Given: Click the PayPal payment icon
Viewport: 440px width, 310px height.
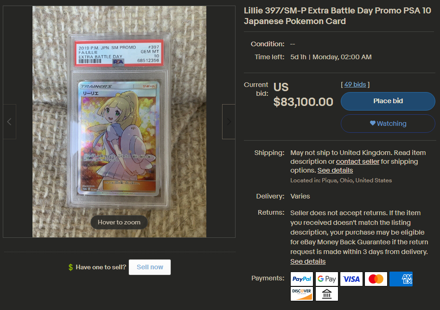Looking at the screenshot, I should pos(302,279).
